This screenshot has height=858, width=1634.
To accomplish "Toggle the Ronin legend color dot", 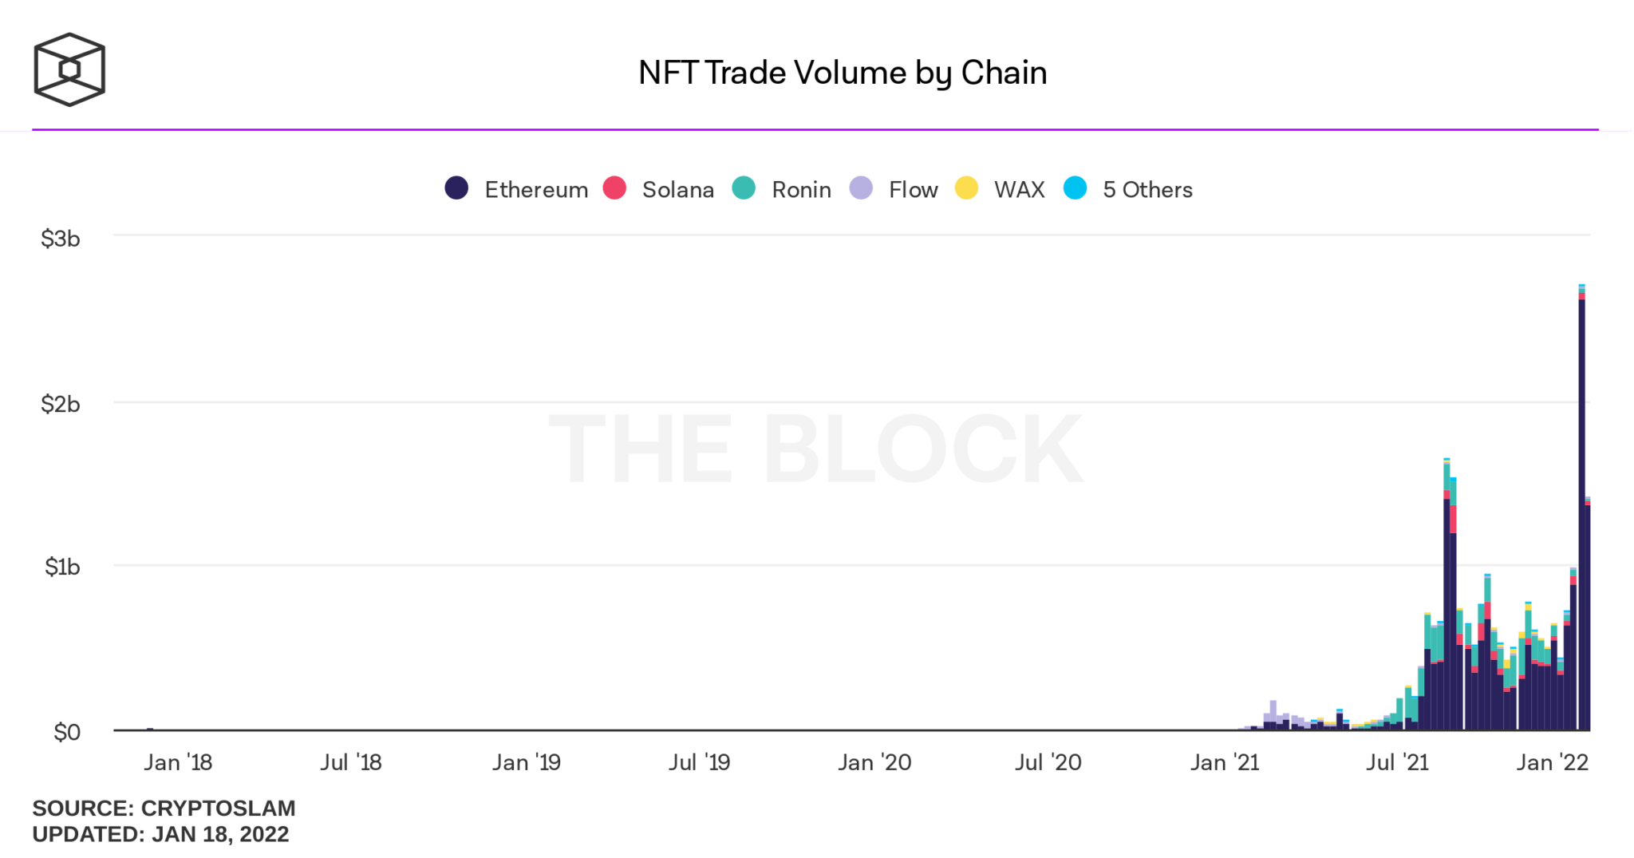I will 744,188.
